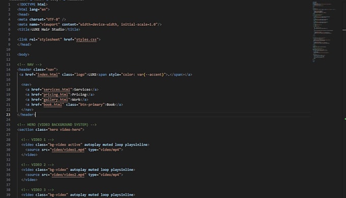Click the type="video/mp4" attribute on line 30
Screen dimensions: 346x198
105,150
